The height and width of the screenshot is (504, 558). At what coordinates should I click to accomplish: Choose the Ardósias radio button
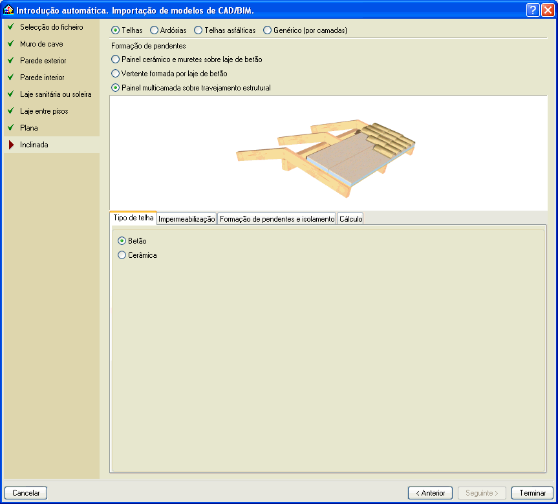click(x=154, y=30)
